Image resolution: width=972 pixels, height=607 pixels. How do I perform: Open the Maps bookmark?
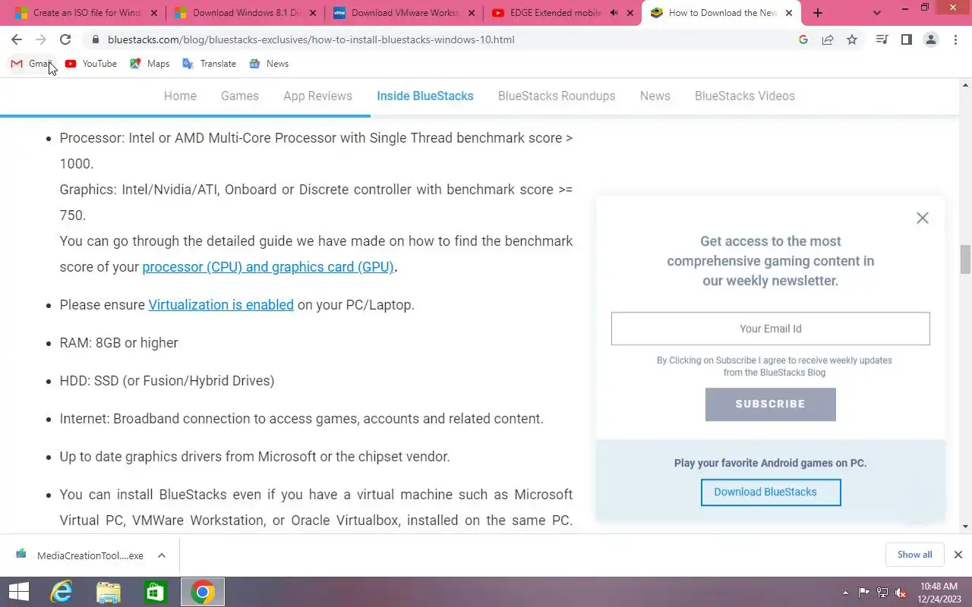point(150,64)
